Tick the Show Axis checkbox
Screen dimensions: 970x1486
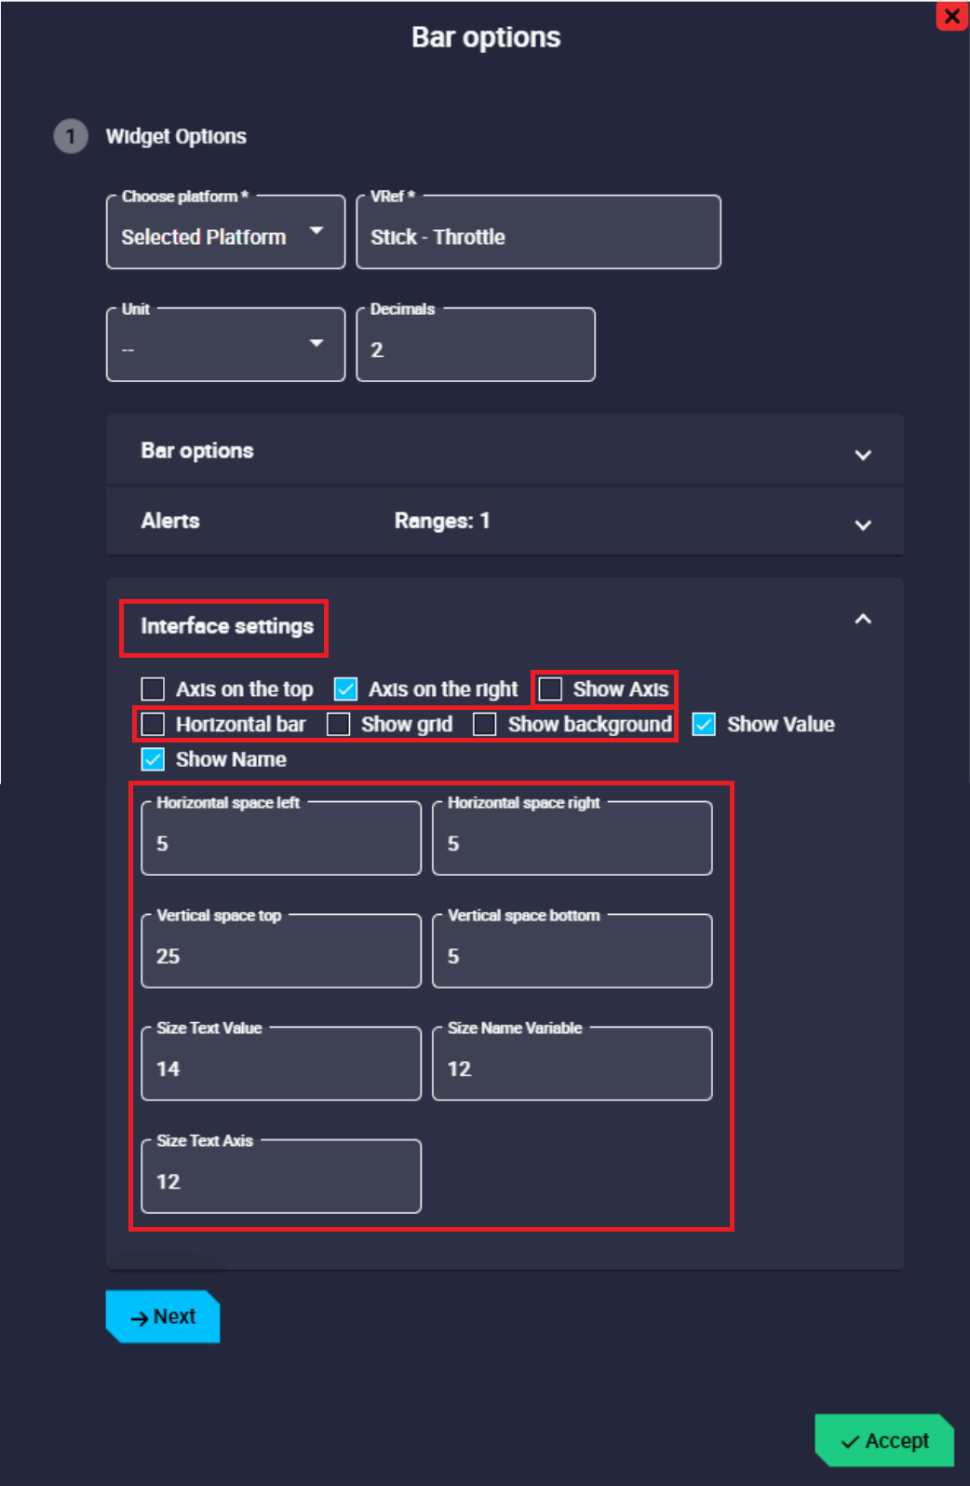tap(551, 689)
